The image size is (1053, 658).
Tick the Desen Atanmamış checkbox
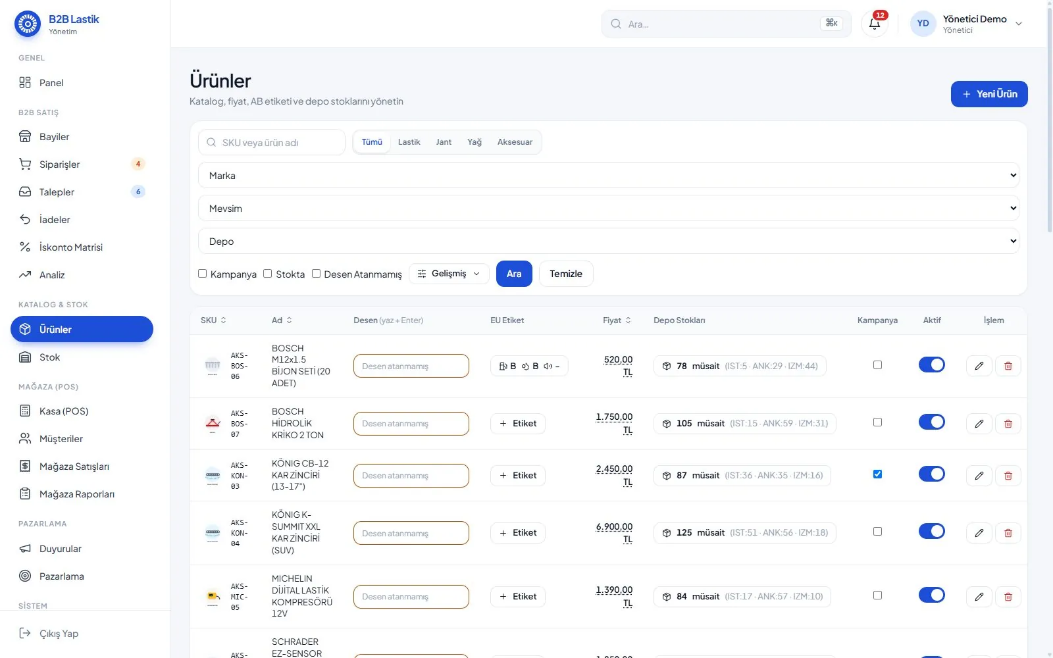point(316,274)
